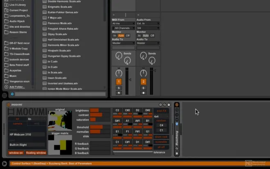Set track 1 monitor to Auto
Viewport: 270px width, 169px height.
coord(121,36)
